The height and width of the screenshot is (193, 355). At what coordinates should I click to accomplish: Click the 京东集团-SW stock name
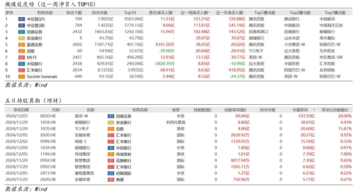coord(331,57)
